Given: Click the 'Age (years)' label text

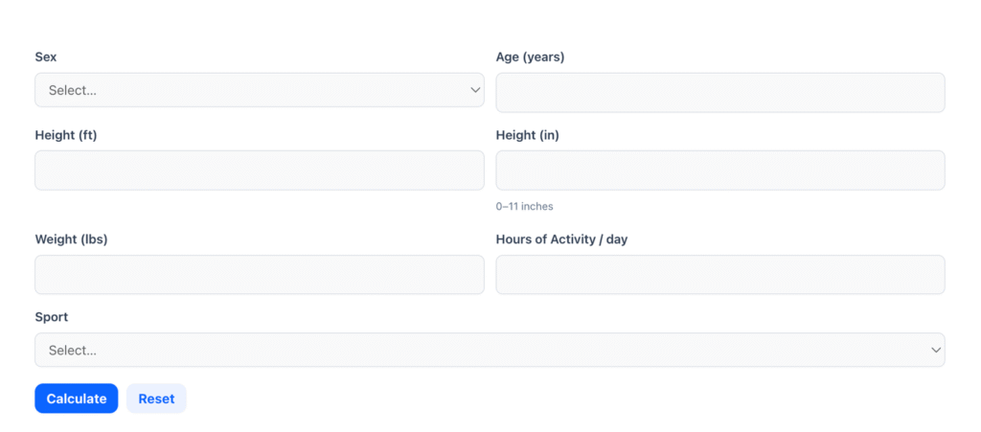Looking at the screenshot, I should [x=530, y=57].
